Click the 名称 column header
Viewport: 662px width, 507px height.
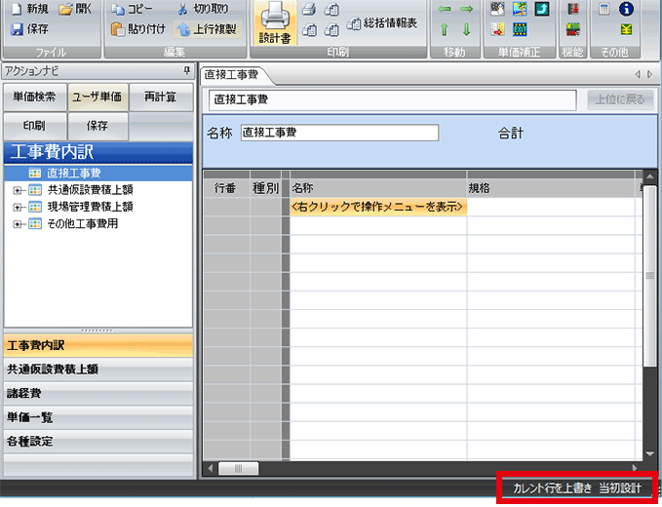coord(378,188)
